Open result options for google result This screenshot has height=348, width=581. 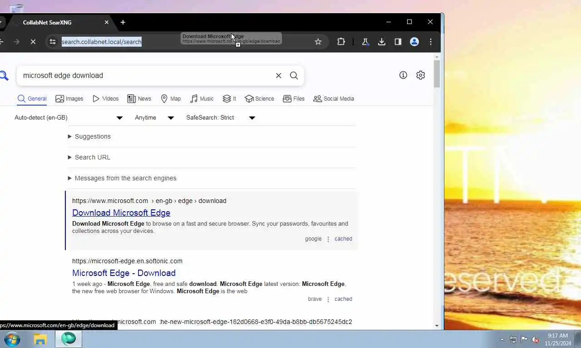pos(328,239)
